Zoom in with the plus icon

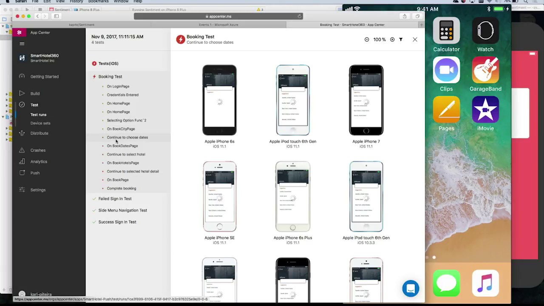click(392, 40)
